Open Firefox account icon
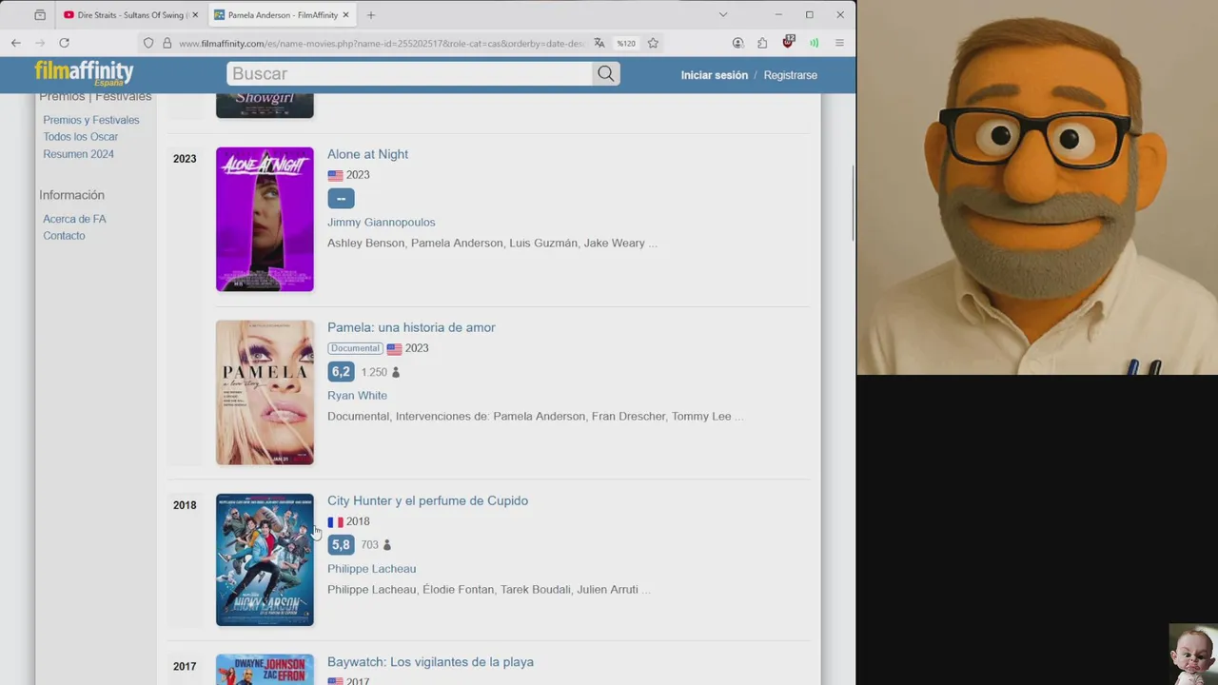This screenshot has height=685, width=1218. click(737, 43)
